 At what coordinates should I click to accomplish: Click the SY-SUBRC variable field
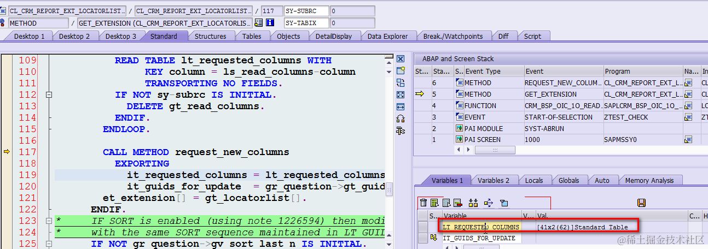tap(306, 11)
